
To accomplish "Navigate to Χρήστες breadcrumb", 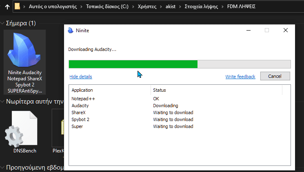I will 147,7.
